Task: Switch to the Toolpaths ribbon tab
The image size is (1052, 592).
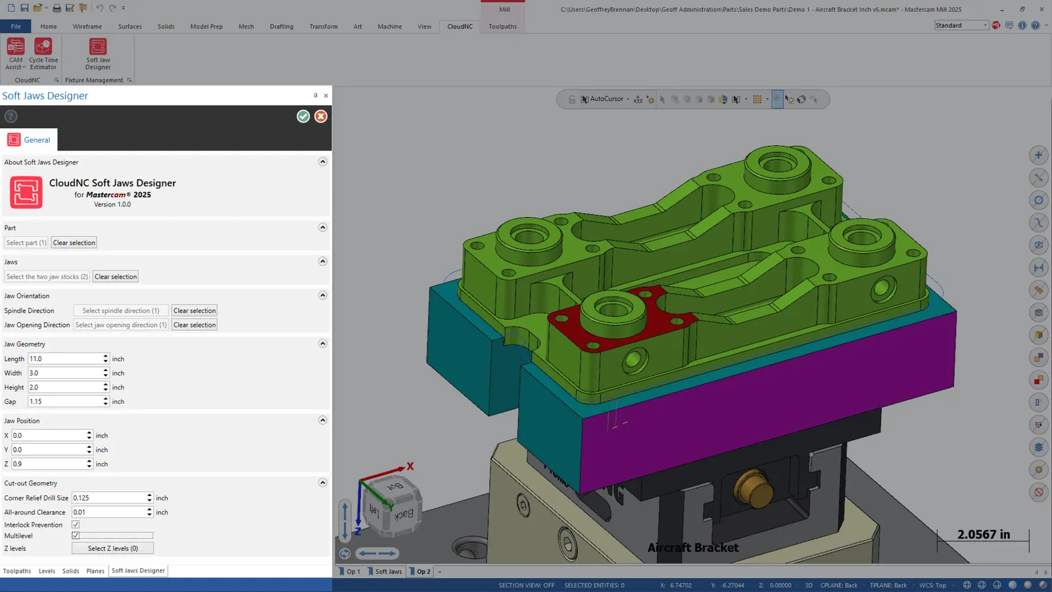Action: click(x=502, y=26)
